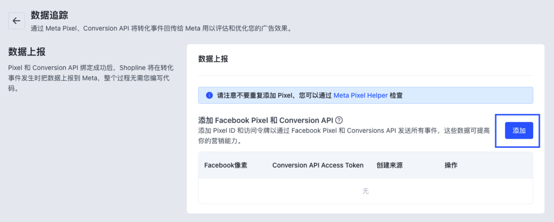
Task: Click the back arrow button
Action: coord(16,21)
